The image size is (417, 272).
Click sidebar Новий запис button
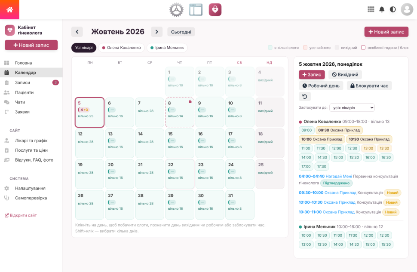pyautogui.click(x=31, y=45)
